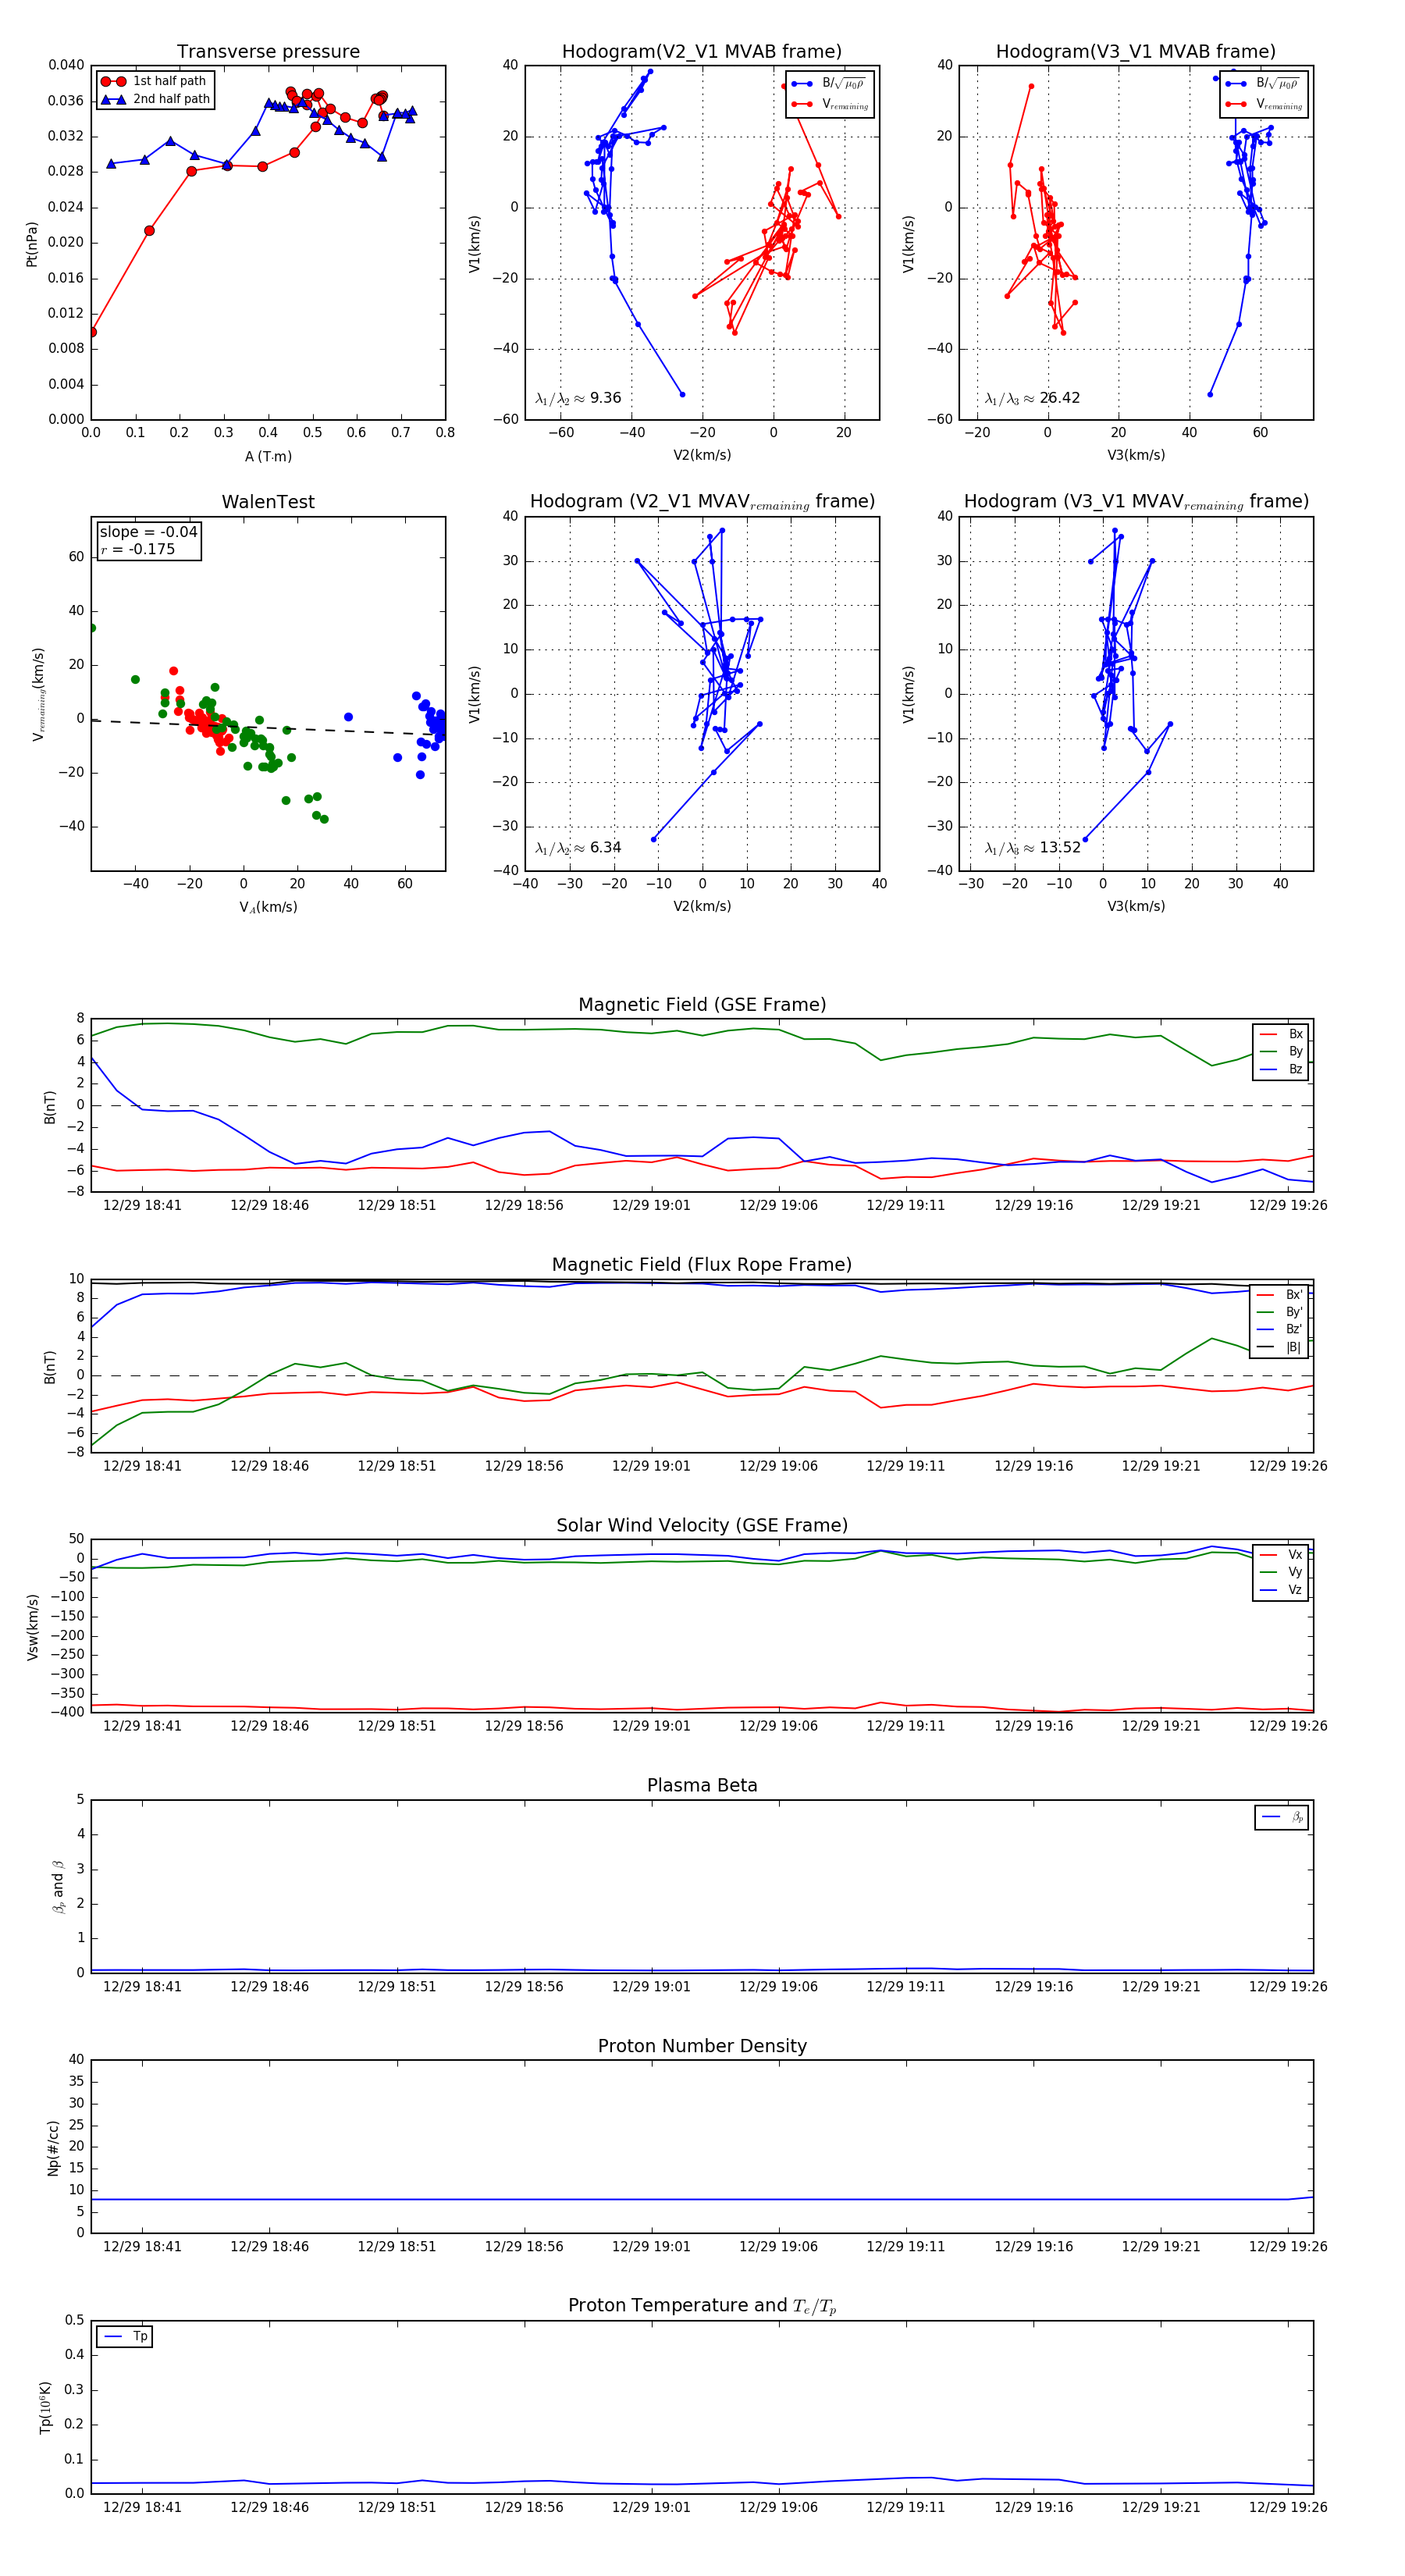1405x2576 pixels.
Task: Select the By legend entry in the GSE magnetic field plot
Action: click(x=1281, y=1052)
